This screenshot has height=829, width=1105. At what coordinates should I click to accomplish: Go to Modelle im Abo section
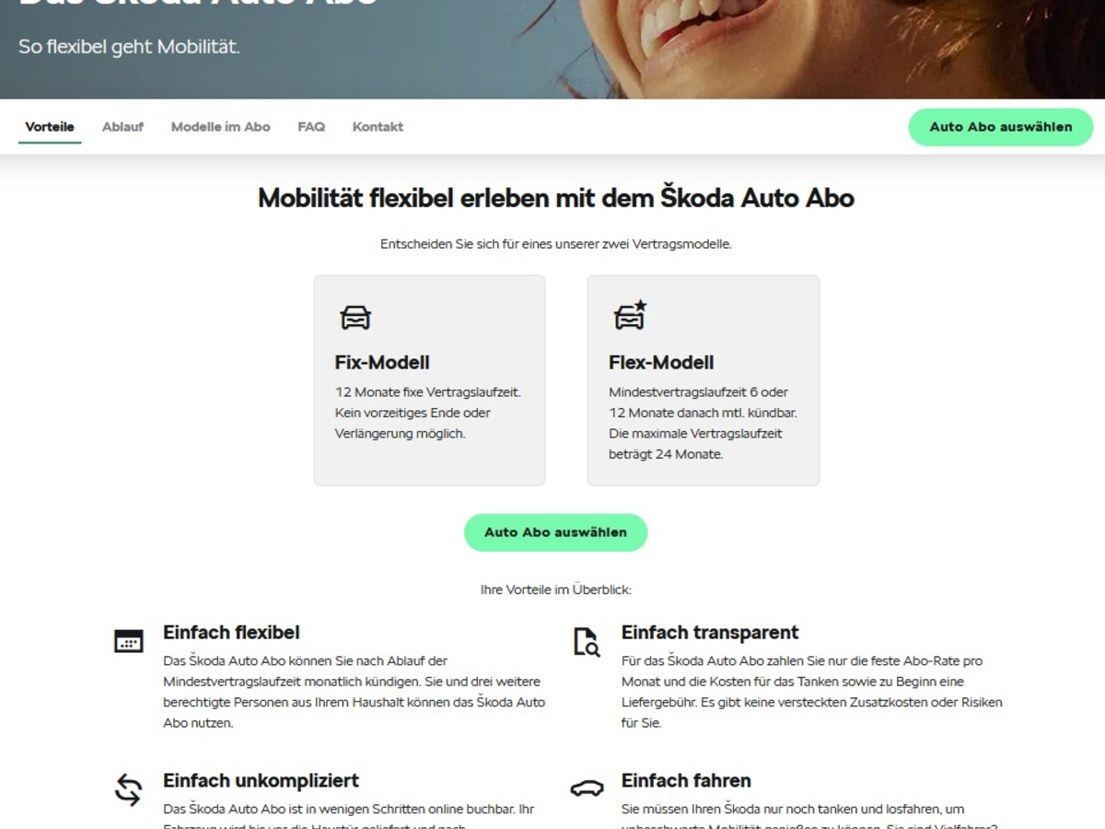[x=221, y=127]
